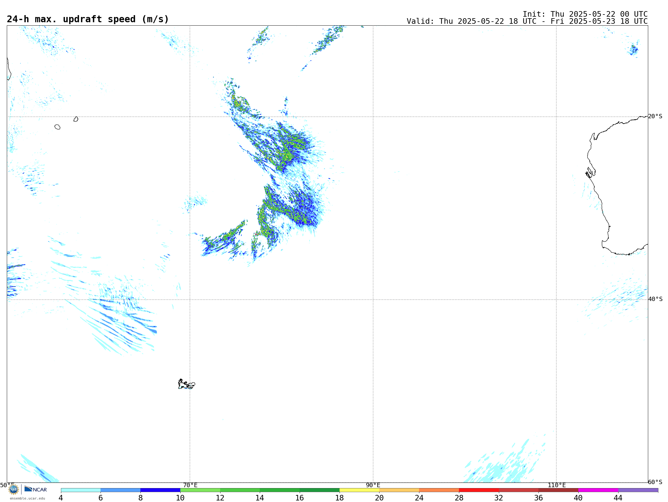Click the red 28-32 m/s swatch
This screenshot has width=668, height=502.
[479, 490]
